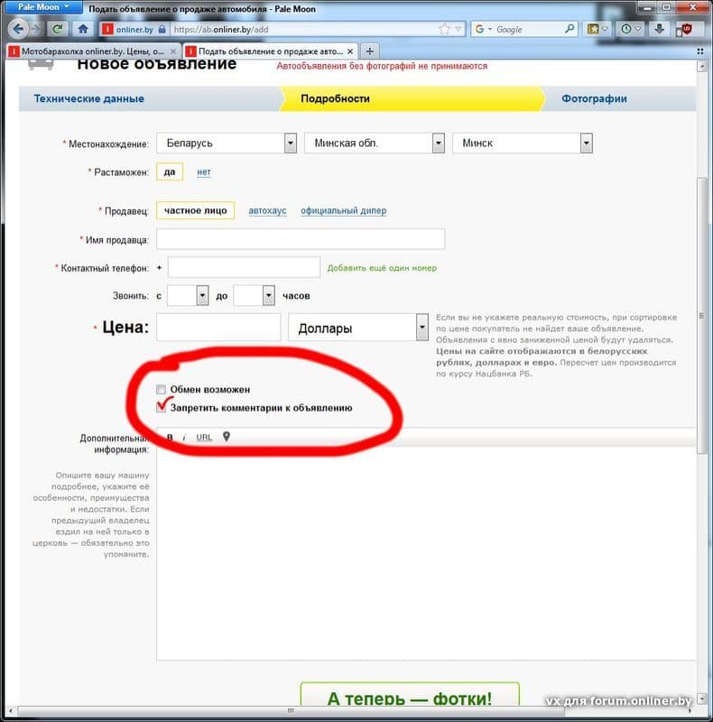This screenshot has width=713, height=722.
Task: Go back with the browser back arrow
Action: pyautogui.click(x=17, y=30)
